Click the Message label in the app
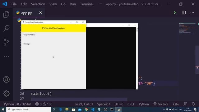The width and height of the screenshot is (199, 112). [x=27, y=44]
